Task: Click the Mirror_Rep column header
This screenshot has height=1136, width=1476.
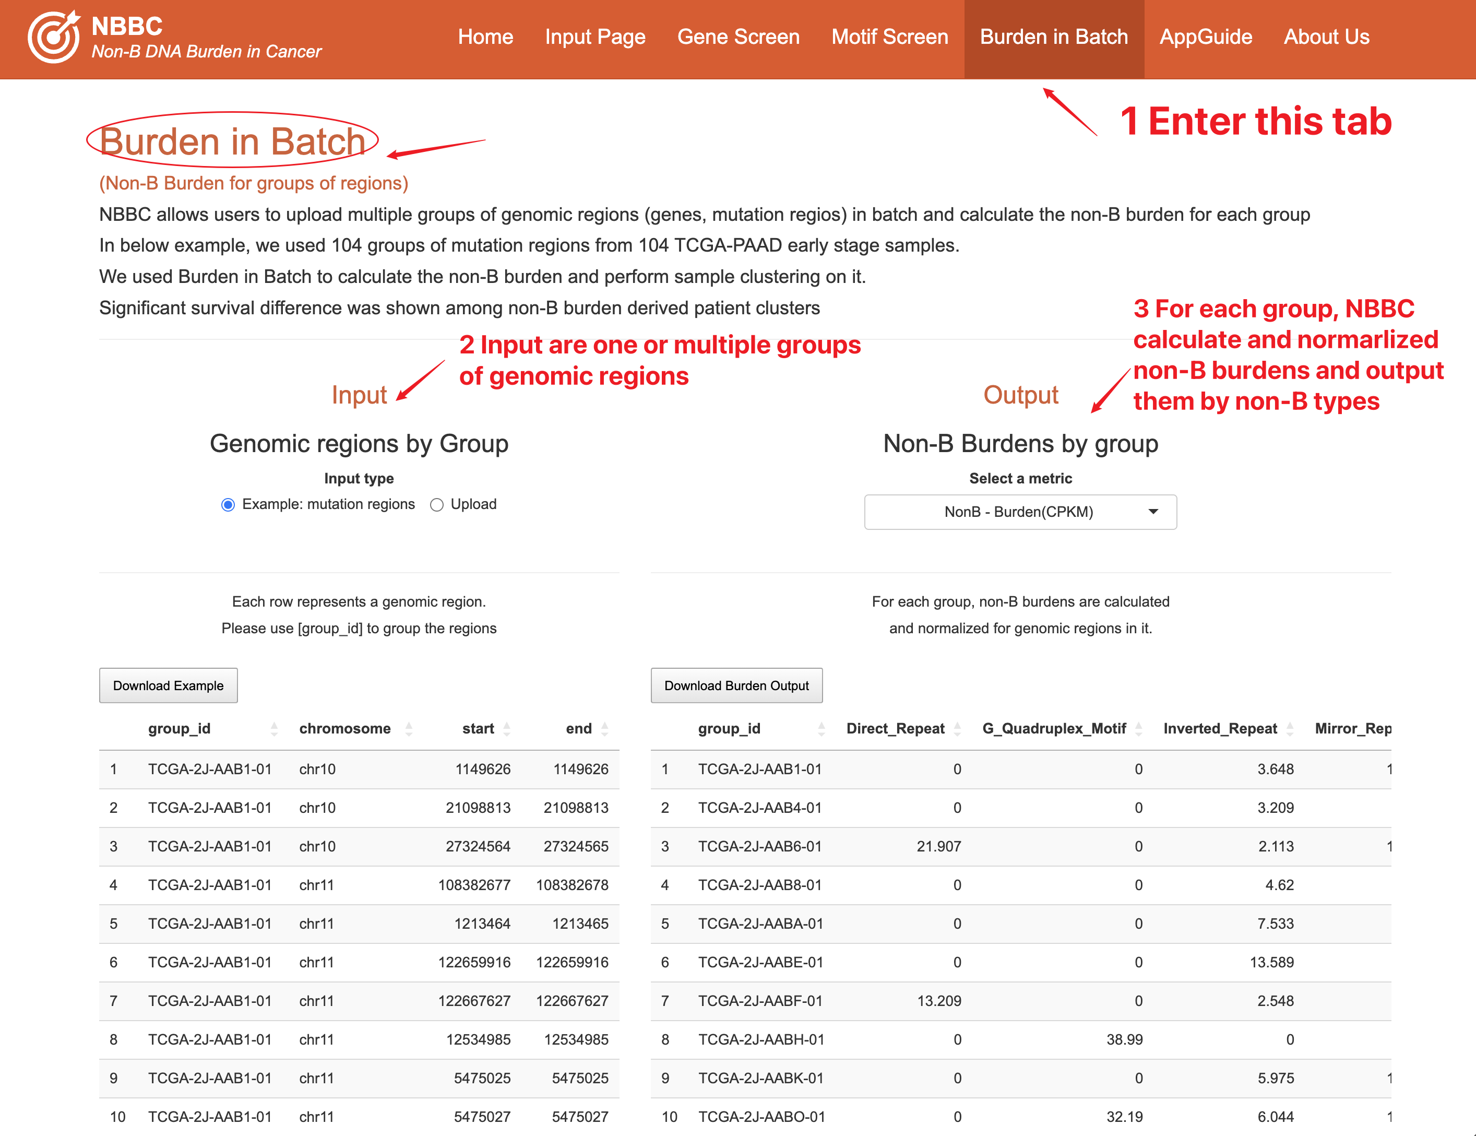Action: (1353, 729)
